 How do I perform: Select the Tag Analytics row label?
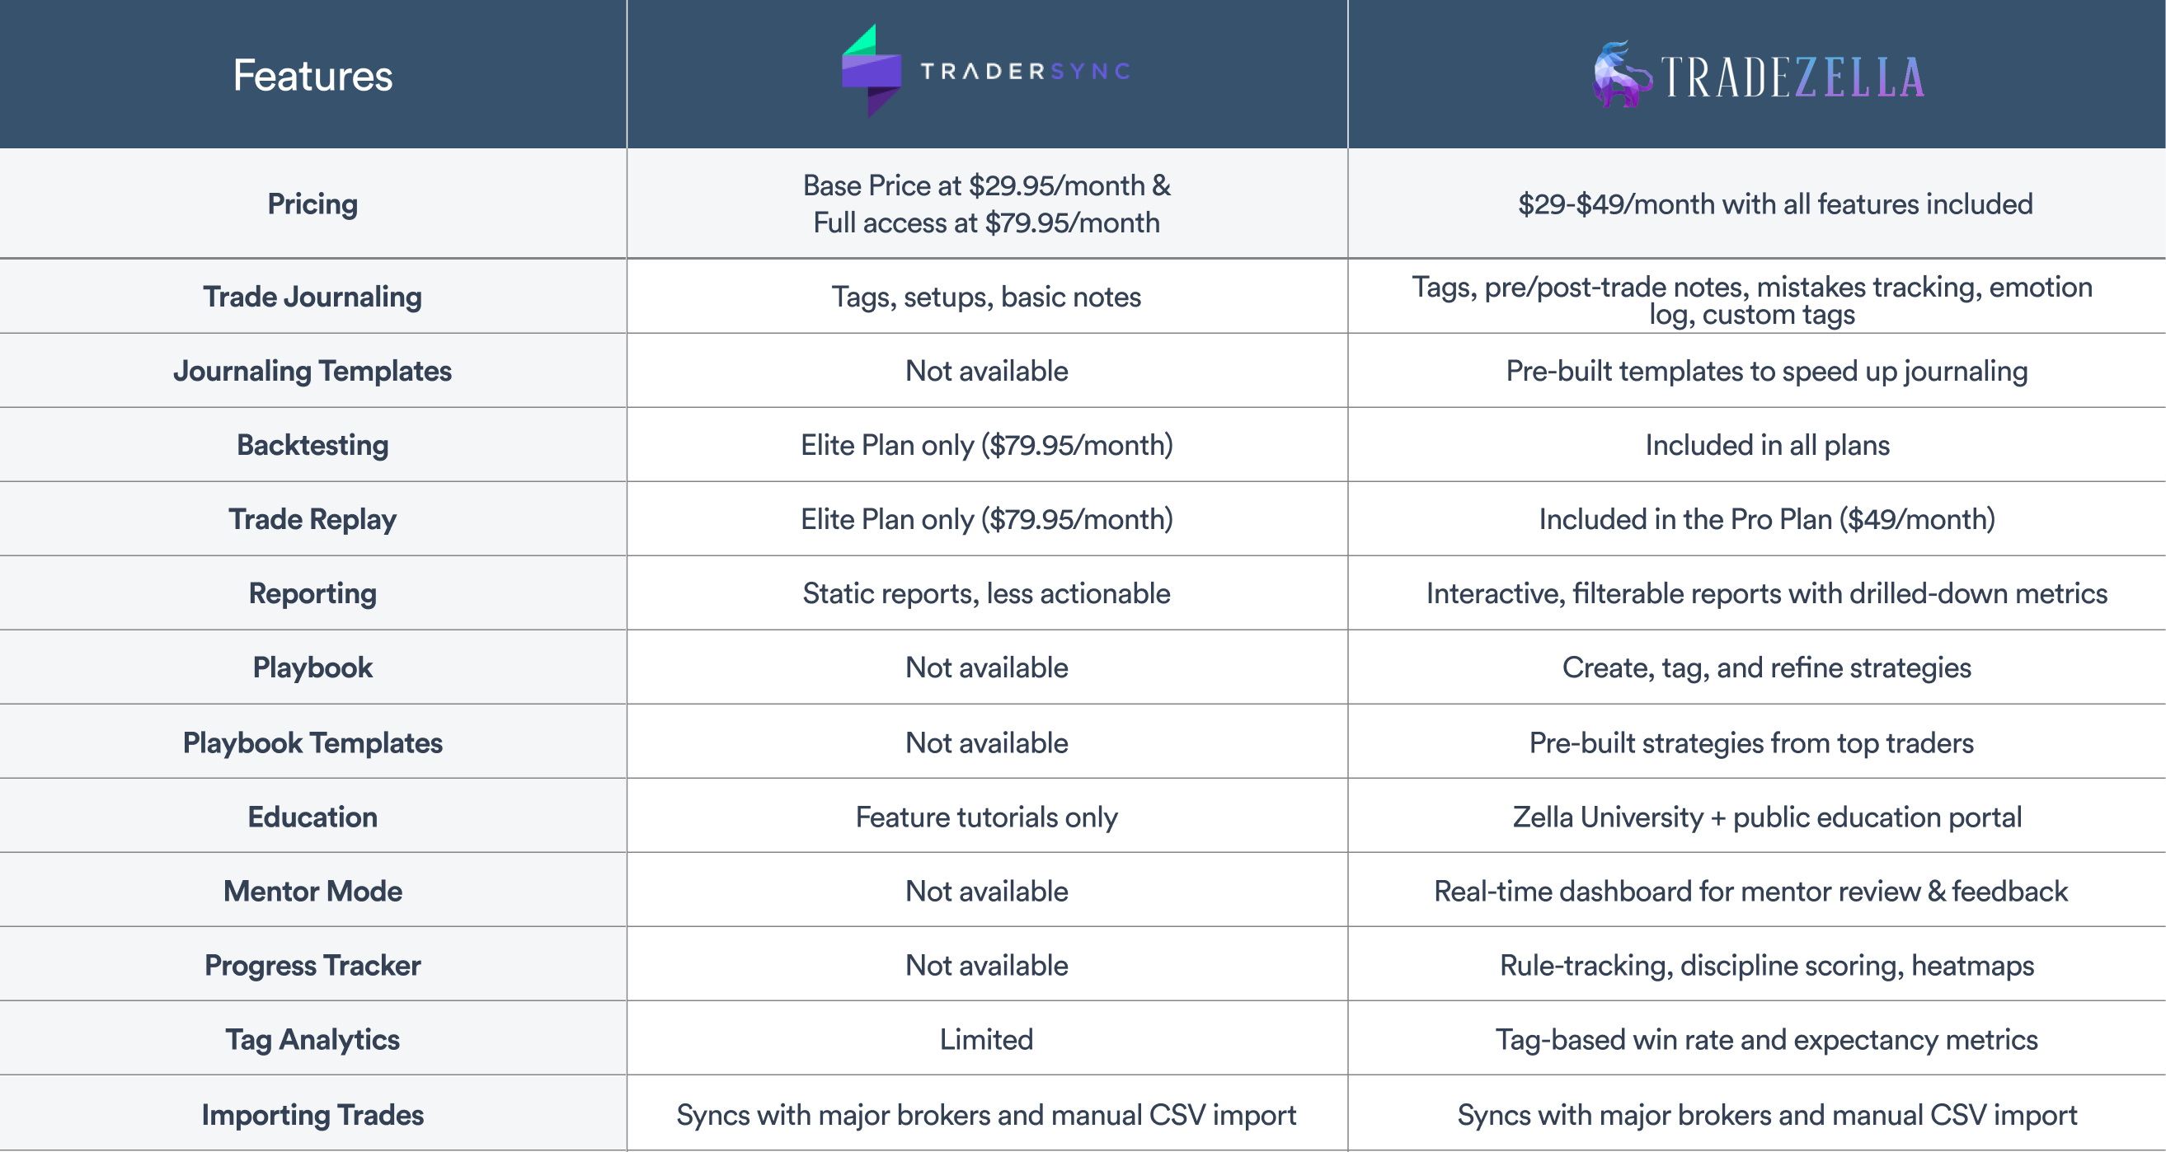point(312,1039)
